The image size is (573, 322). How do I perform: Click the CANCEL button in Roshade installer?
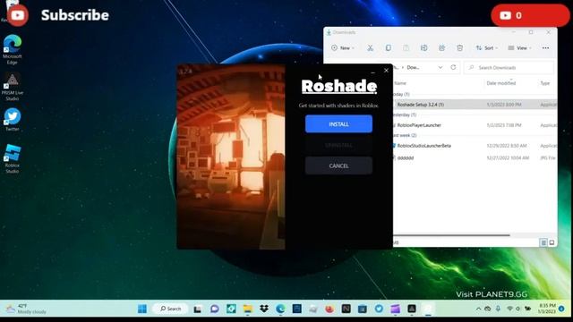click(338, 165)
